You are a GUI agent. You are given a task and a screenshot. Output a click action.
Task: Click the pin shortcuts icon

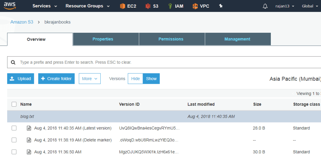[221, 6]
